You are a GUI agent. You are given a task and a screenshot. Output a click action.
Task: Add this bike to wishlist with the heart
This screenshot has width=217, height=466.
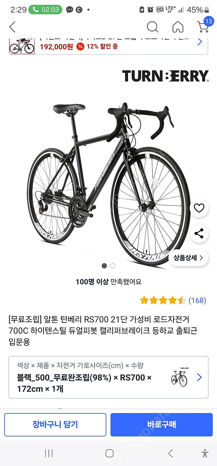[x=199, y=208]
